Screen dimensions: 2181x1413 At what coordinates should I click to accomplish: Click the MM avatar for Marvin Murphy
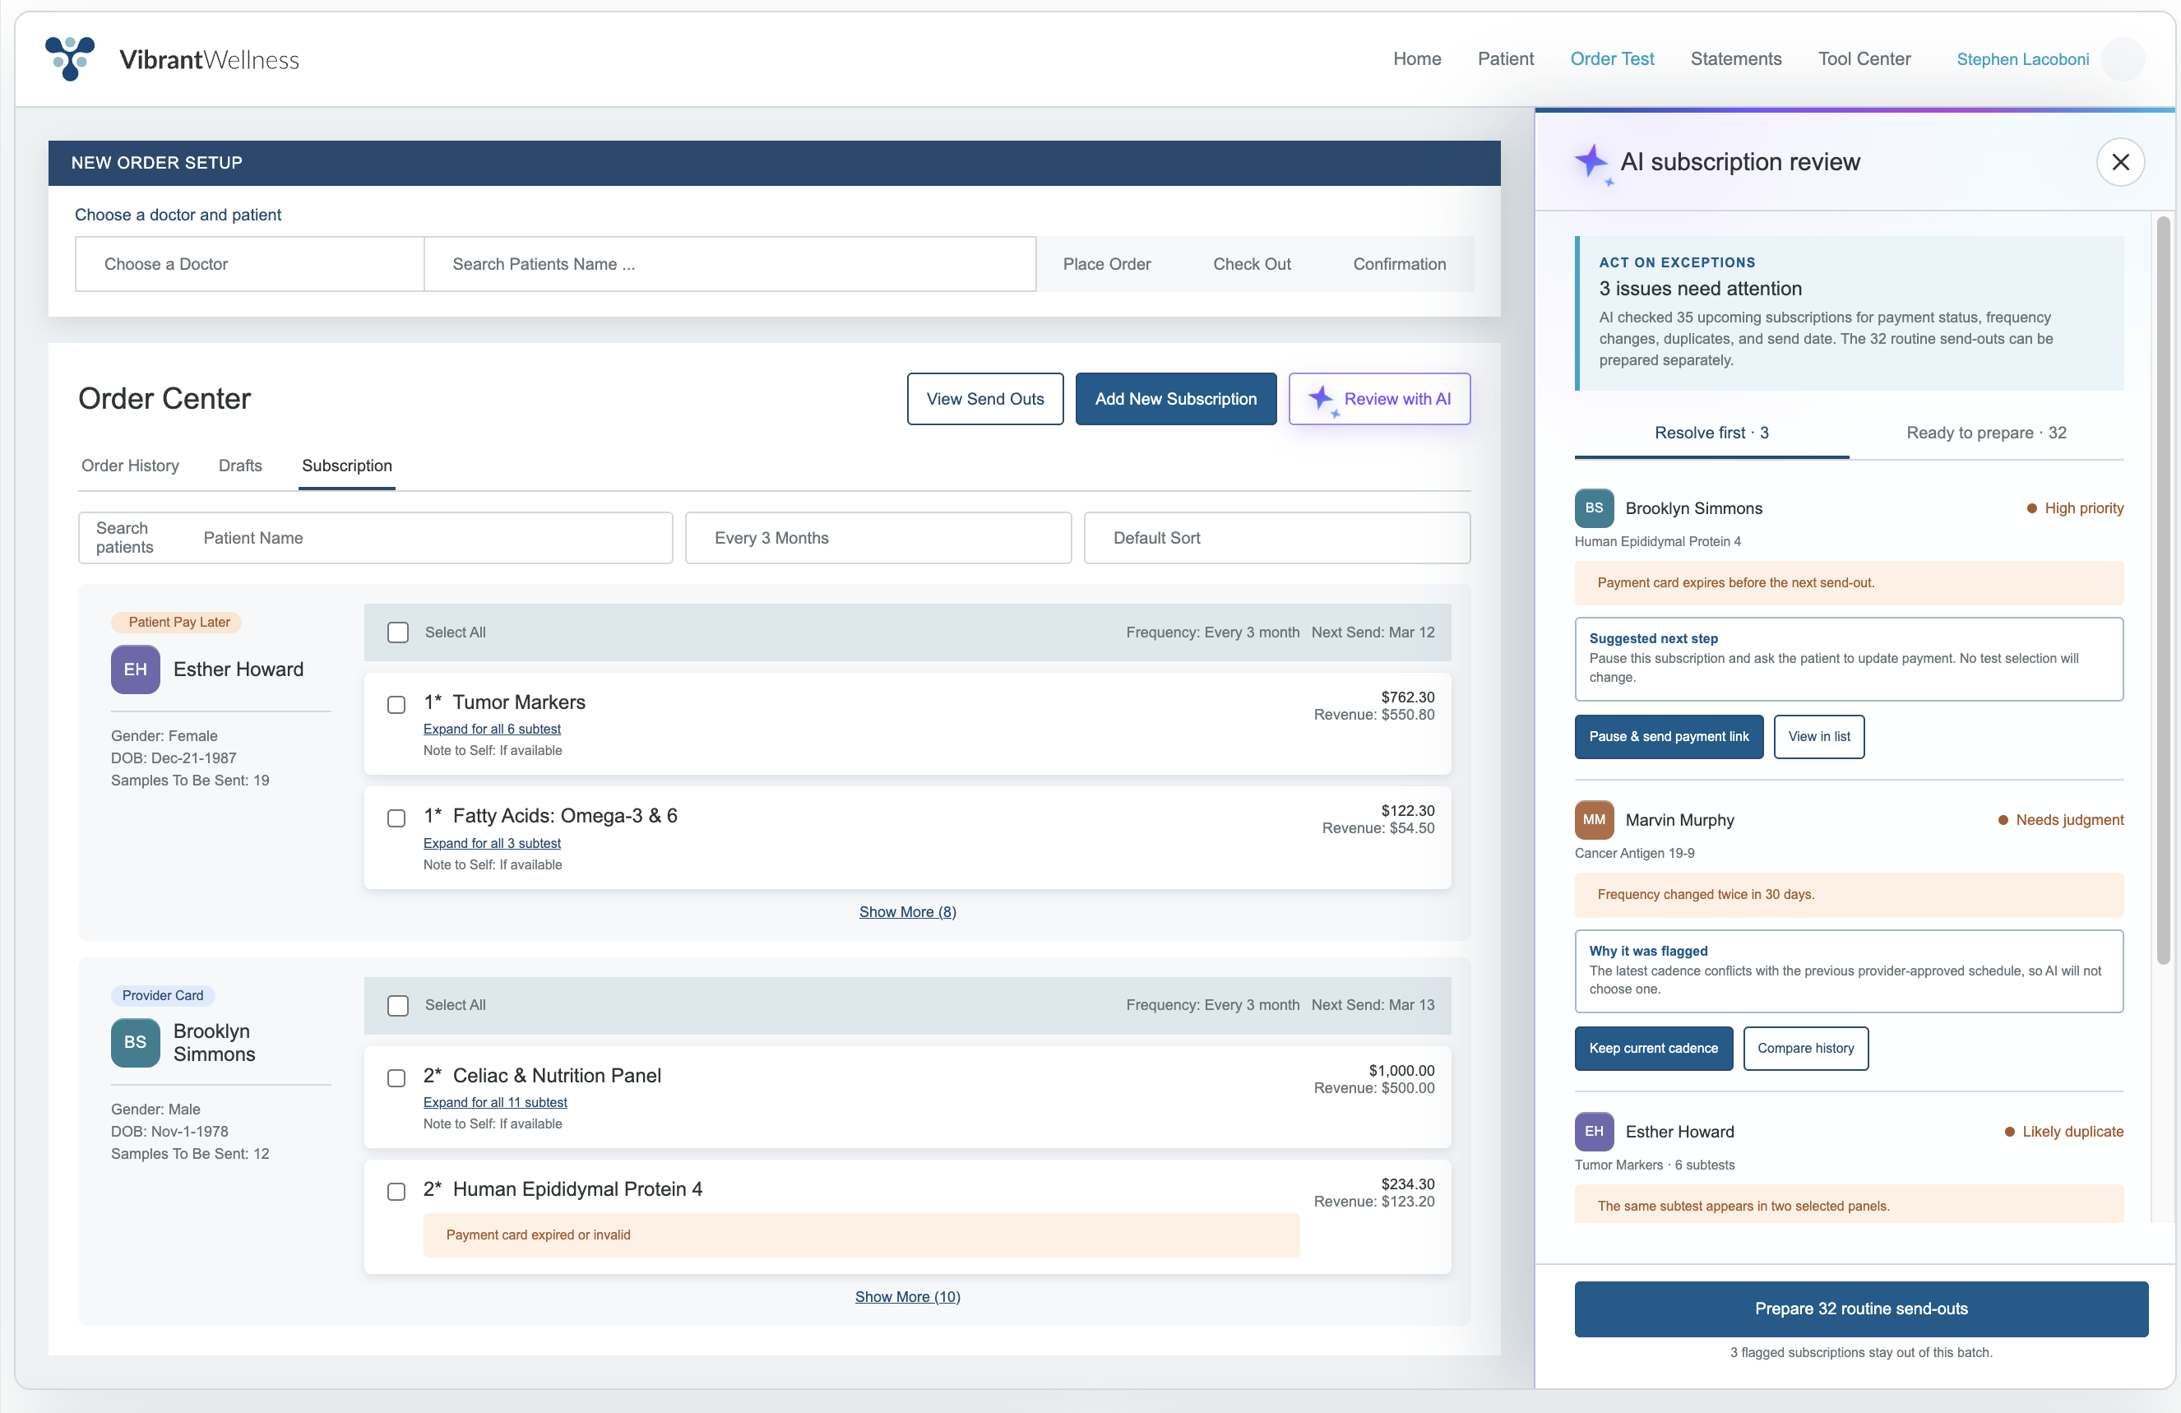tap(1594, 820)
